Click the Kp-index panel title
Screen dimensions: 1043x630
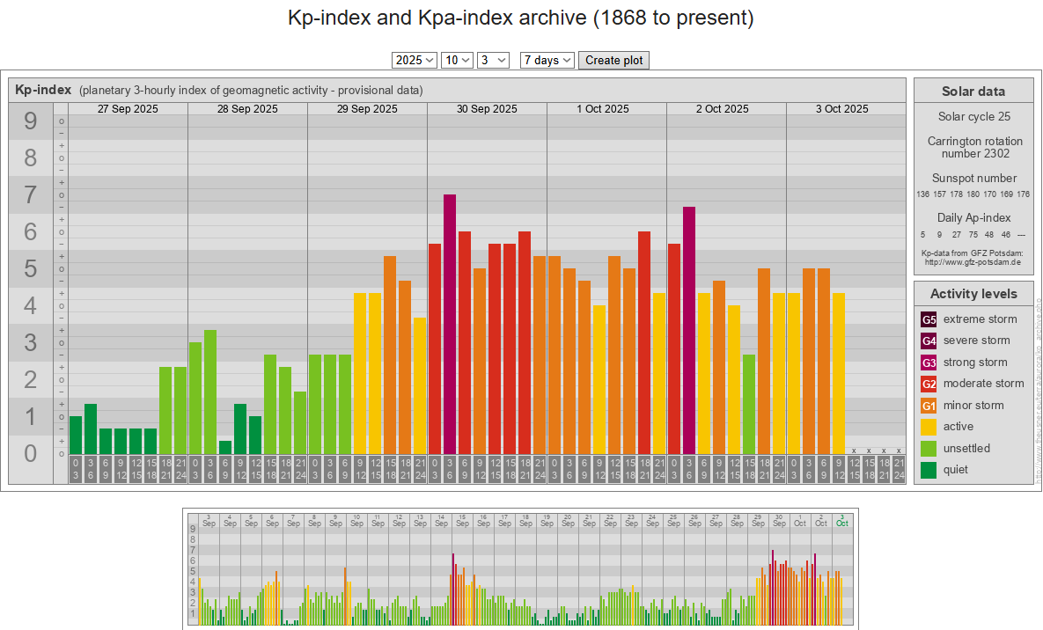(43, 90)
